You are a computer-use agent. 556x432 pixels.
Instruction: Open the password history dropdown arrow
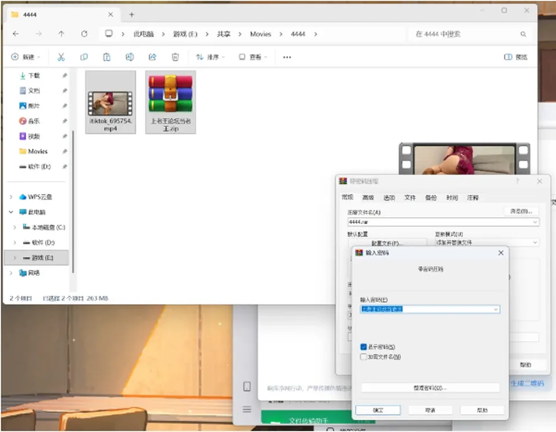click(x=496, y=309)
